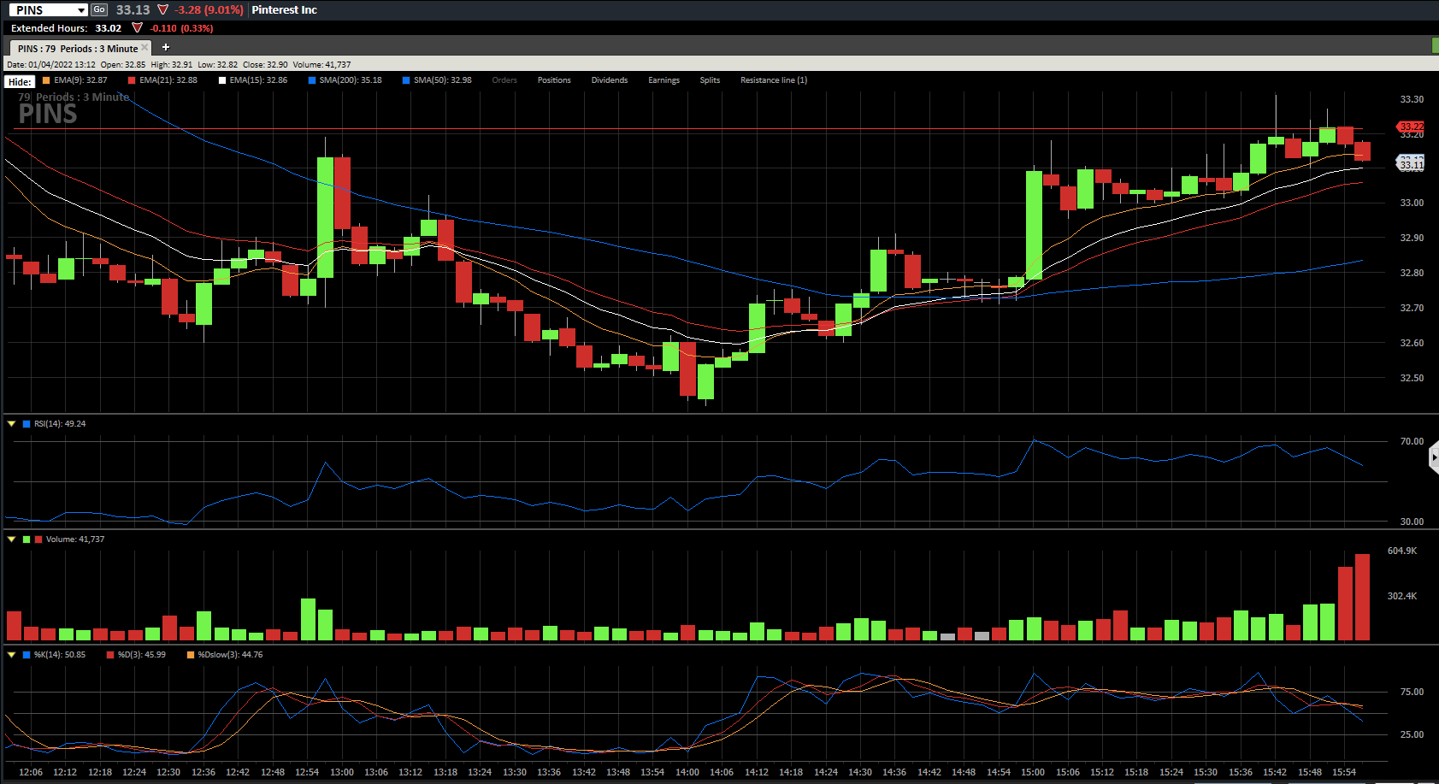
Task: Click the Pinterest Inc company name
Action: point(284,10)
